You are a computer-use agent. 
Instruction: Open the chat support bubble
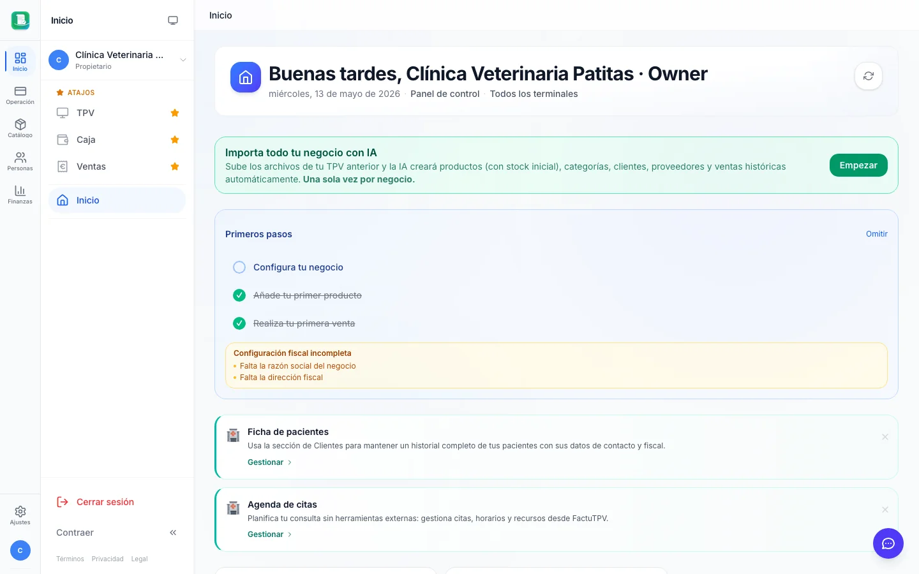click(x=888, y=543)
